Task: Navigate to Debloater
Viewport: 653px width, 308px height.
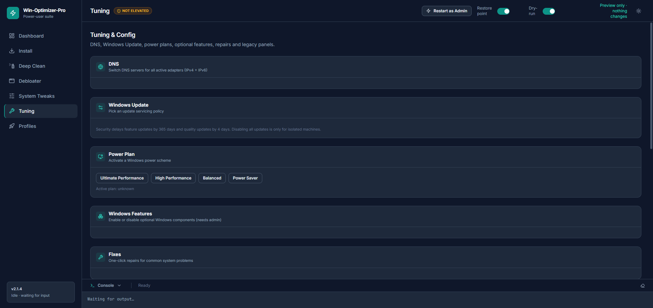Action: [x=41, y=81]
